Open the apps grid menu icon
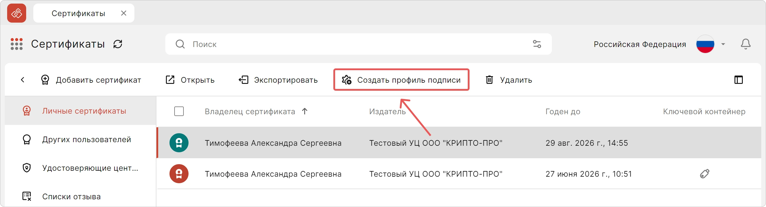This screenshot has height=207, width=766. pos(17,44)
